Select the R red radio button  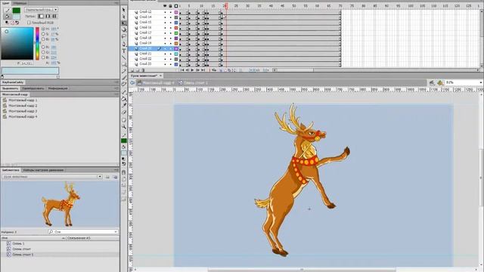[x=43, y=47]
